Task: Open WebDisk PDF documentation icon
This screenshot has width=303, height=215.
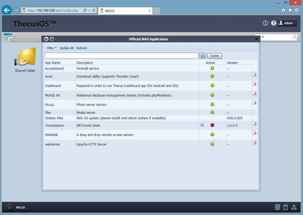Action: click(x=254, y=133)
